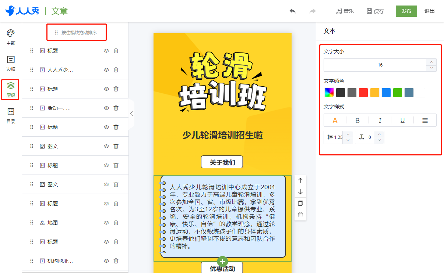
Task: Publish the article with 发布
Action: pyautogui.click(x=406, y=11)
